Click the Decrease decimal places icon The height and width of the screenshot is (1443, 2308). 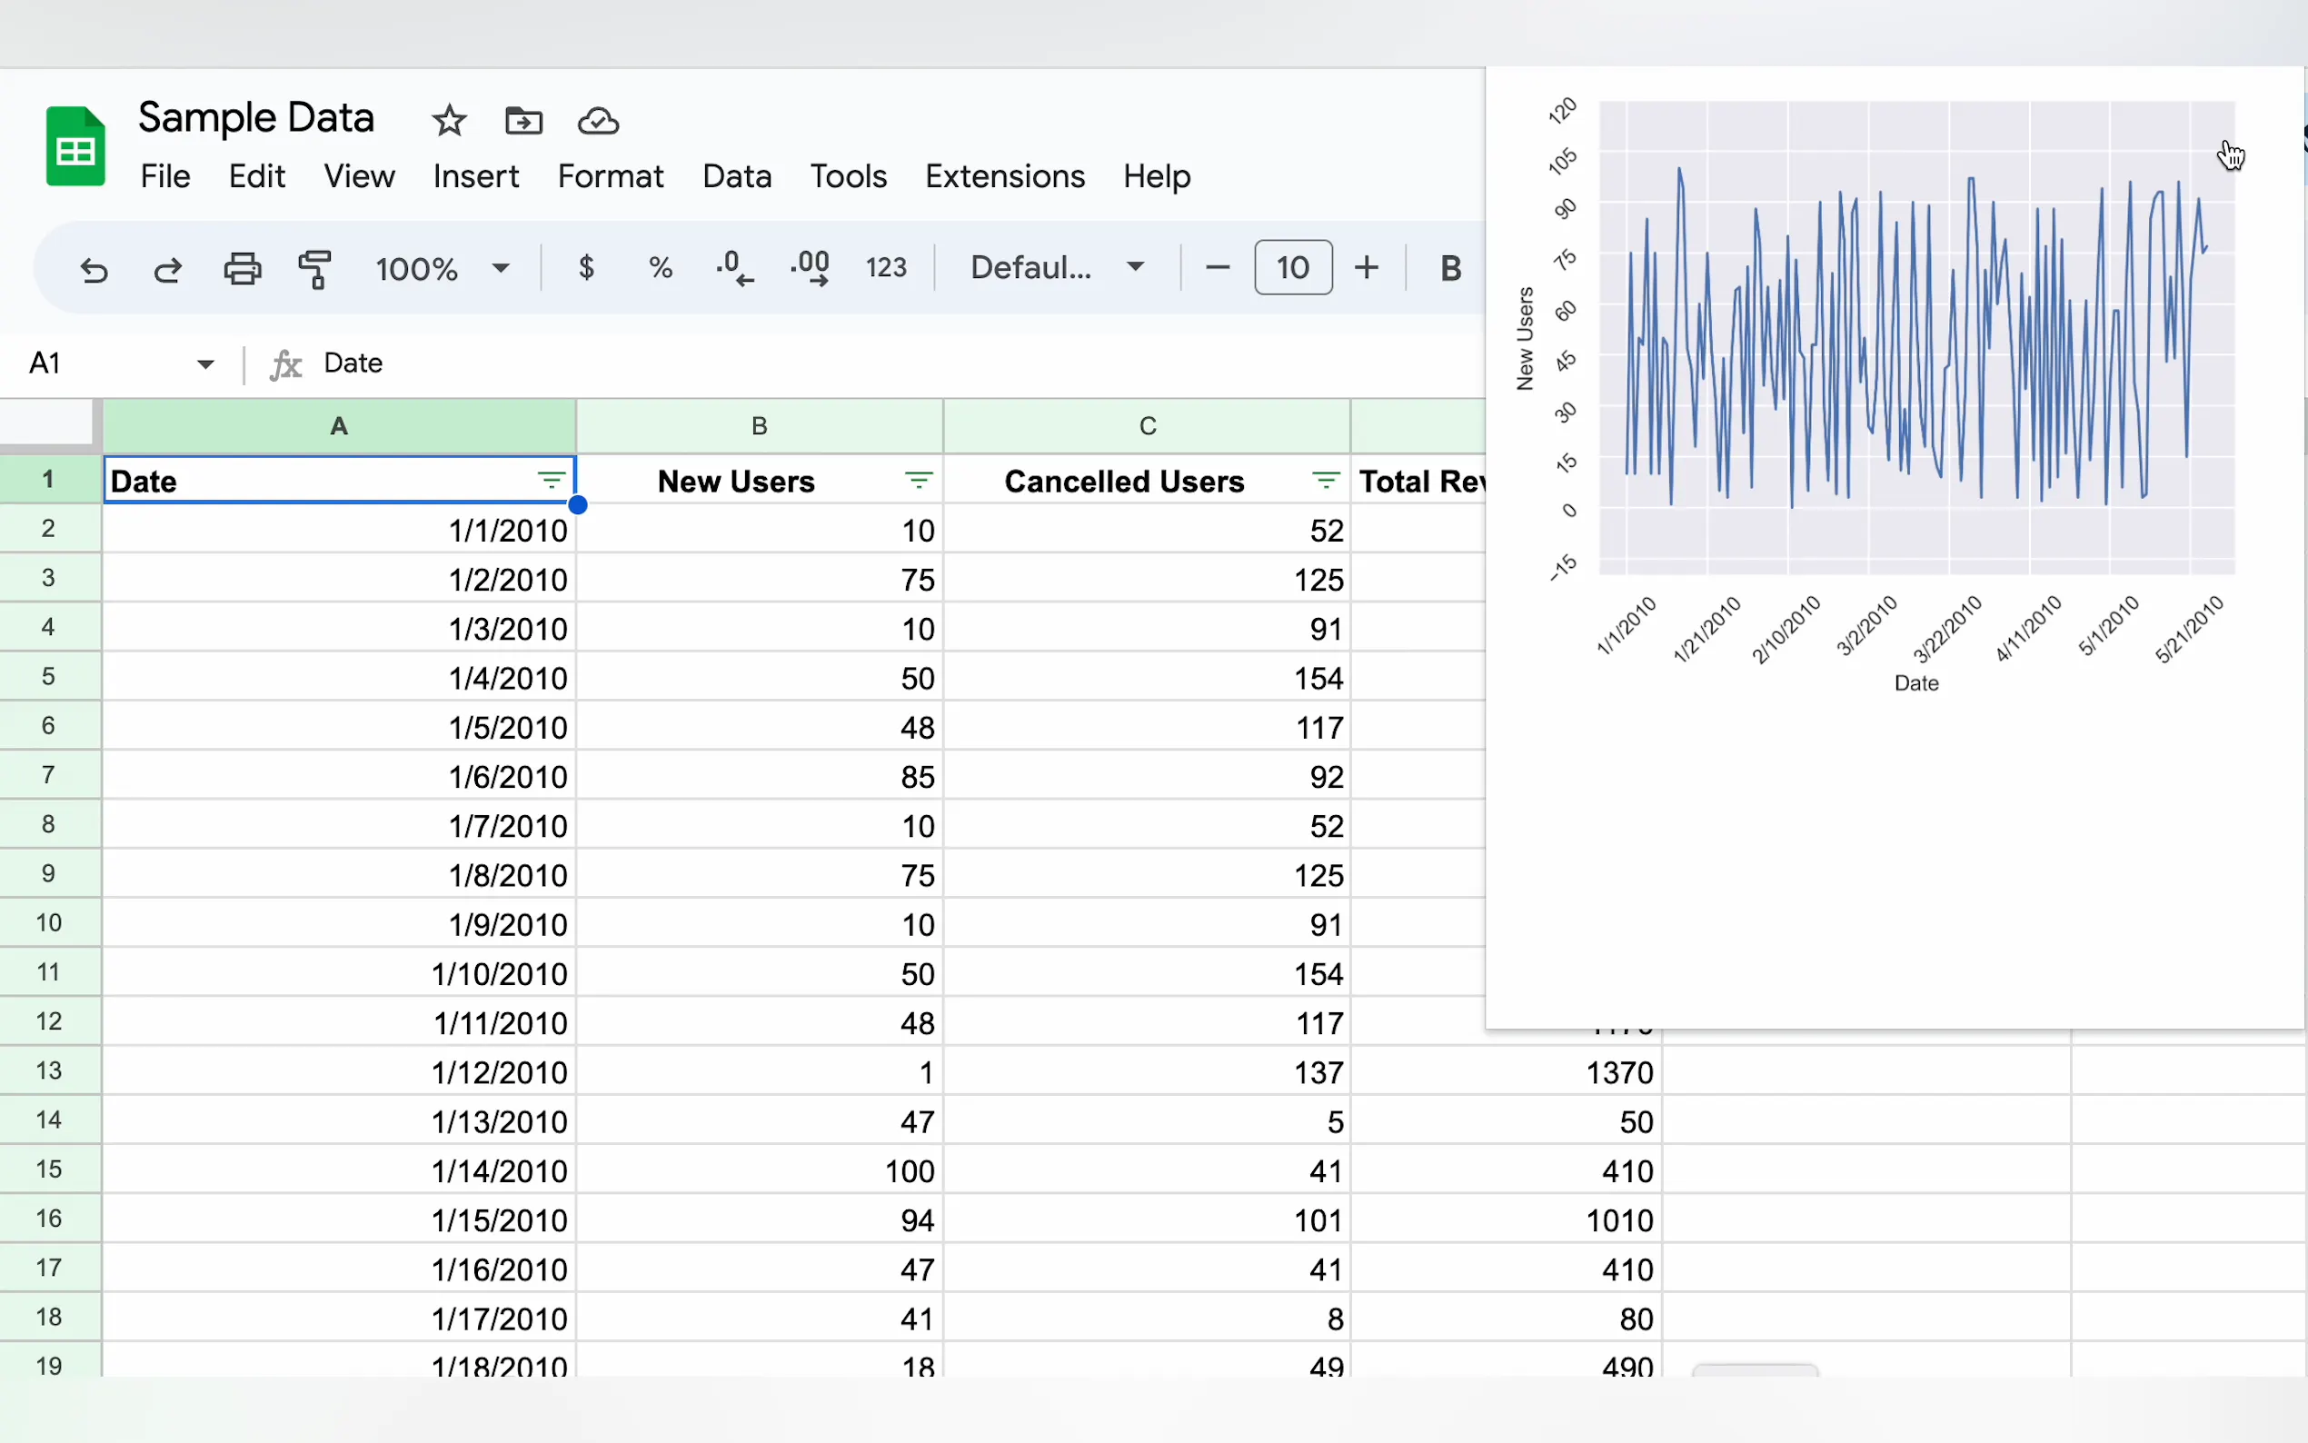(x=735, y=268)
